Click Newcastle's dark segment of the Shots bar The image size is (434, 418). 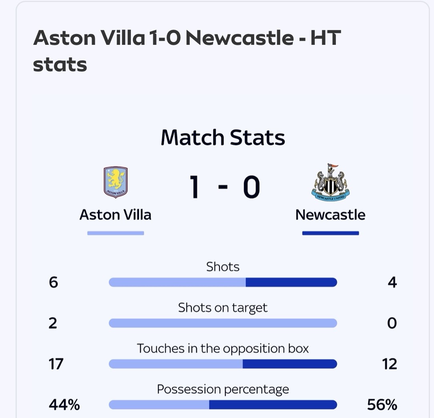[x=291, y=283]
